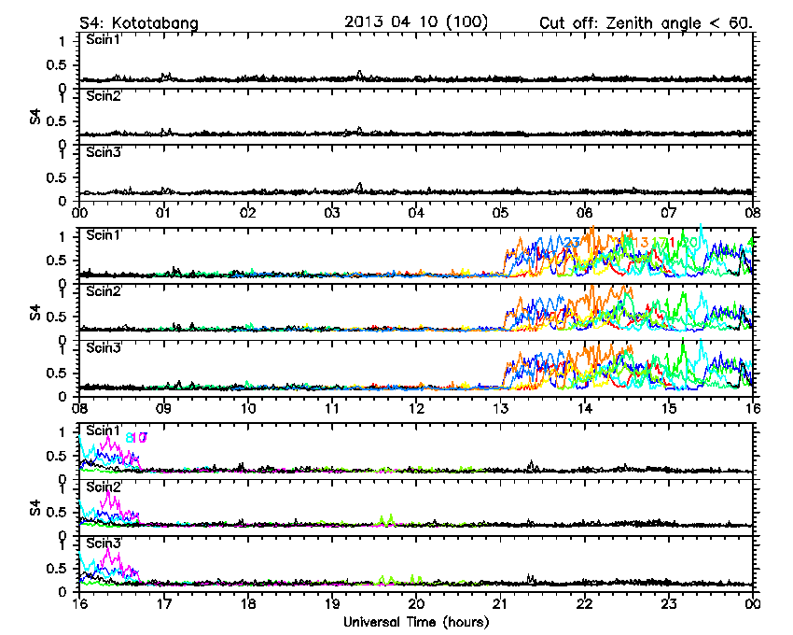Click the hour tick label '07'
The image size is (793, 635).
tap(669, 213)
